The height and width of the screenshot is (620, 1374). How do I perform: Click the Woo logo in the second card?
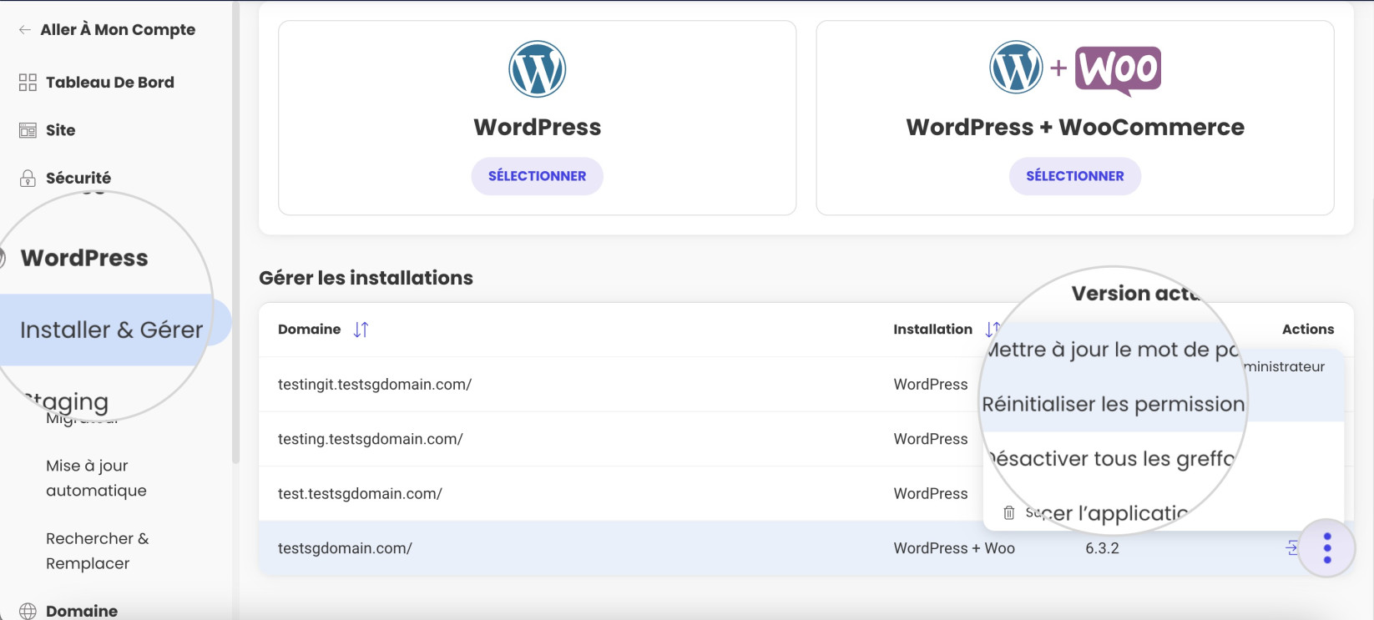[1119, 71]
